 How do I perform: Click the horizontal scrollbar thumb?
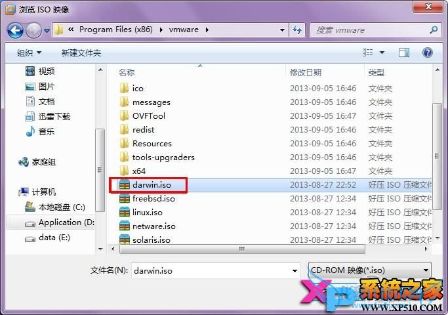(242, 249)
